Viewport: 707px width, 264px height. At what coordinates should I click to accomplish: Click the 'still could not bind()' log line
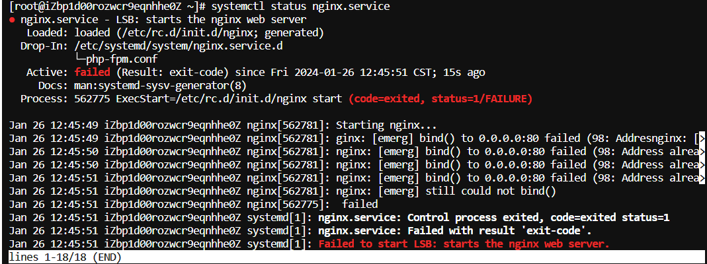pos(491,191)
